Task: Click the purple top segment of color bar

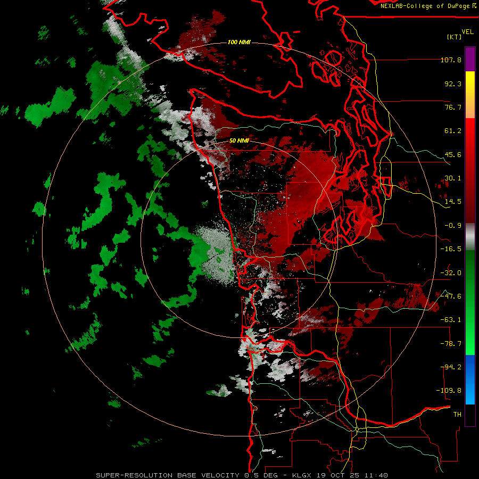Action: [x=470, y=59]
